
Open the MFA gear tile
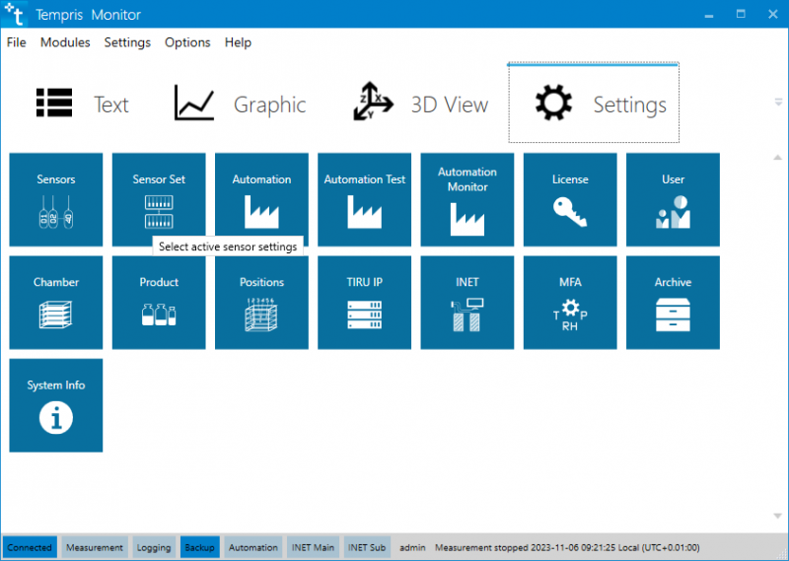(x=570, y=303)
